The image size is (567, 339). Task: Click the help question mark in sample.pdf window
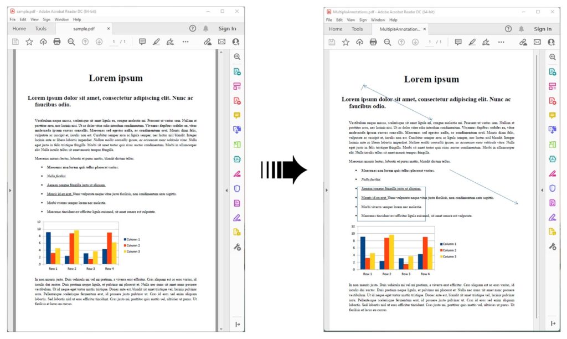coord(193,28)
